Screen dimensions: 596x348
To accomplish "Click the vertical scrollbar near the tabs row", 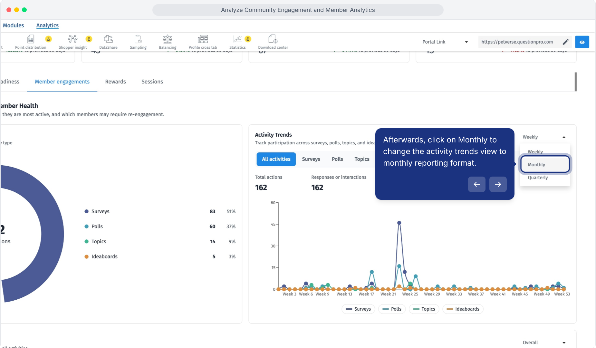I will tap(576, 82).
